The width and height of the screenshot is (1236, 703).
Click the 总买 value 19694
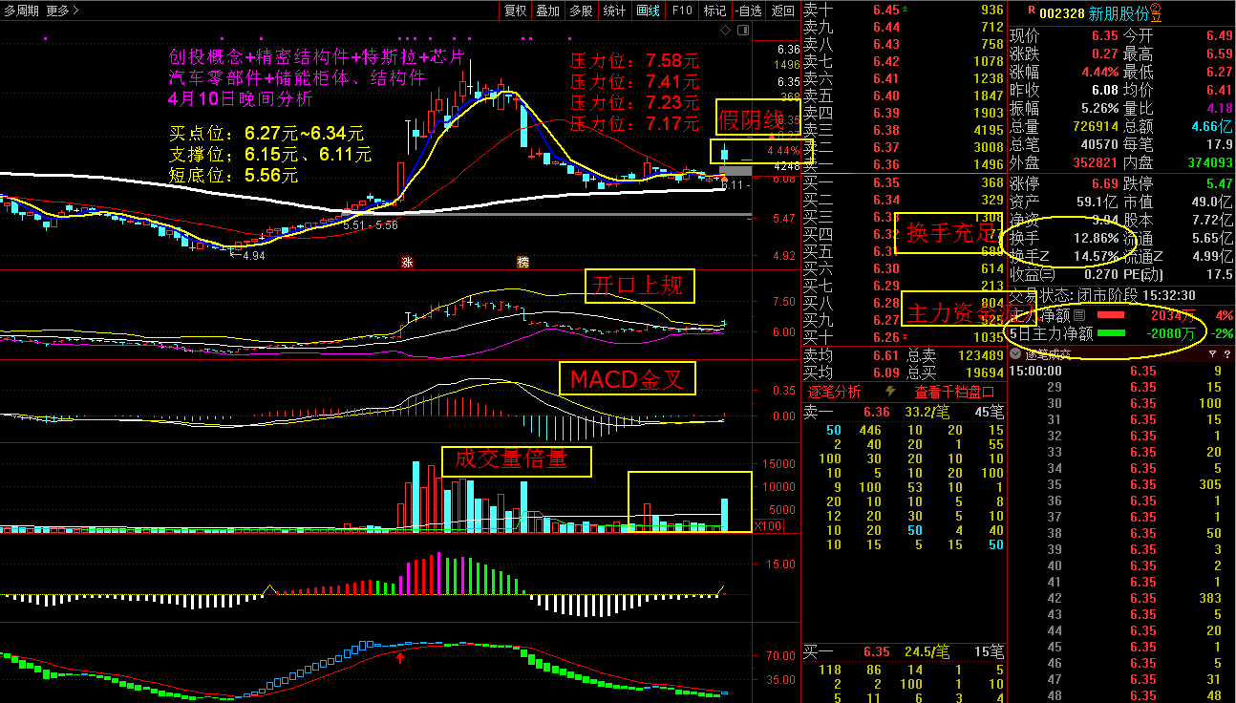tap(985, 373)
